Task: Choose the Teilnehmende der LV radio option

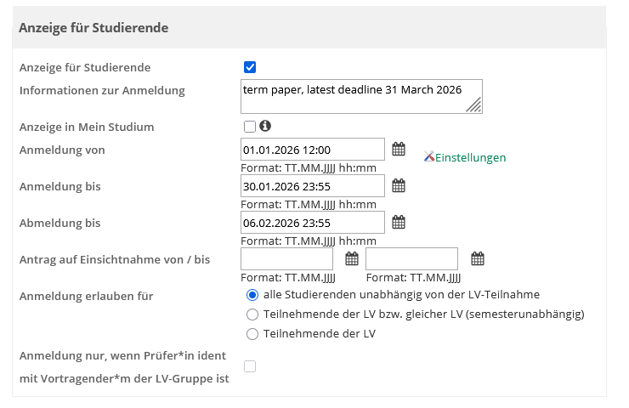Action: pos(252,334)
